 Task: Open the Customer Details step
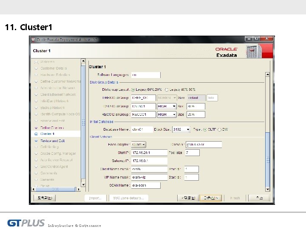point(54,68)
